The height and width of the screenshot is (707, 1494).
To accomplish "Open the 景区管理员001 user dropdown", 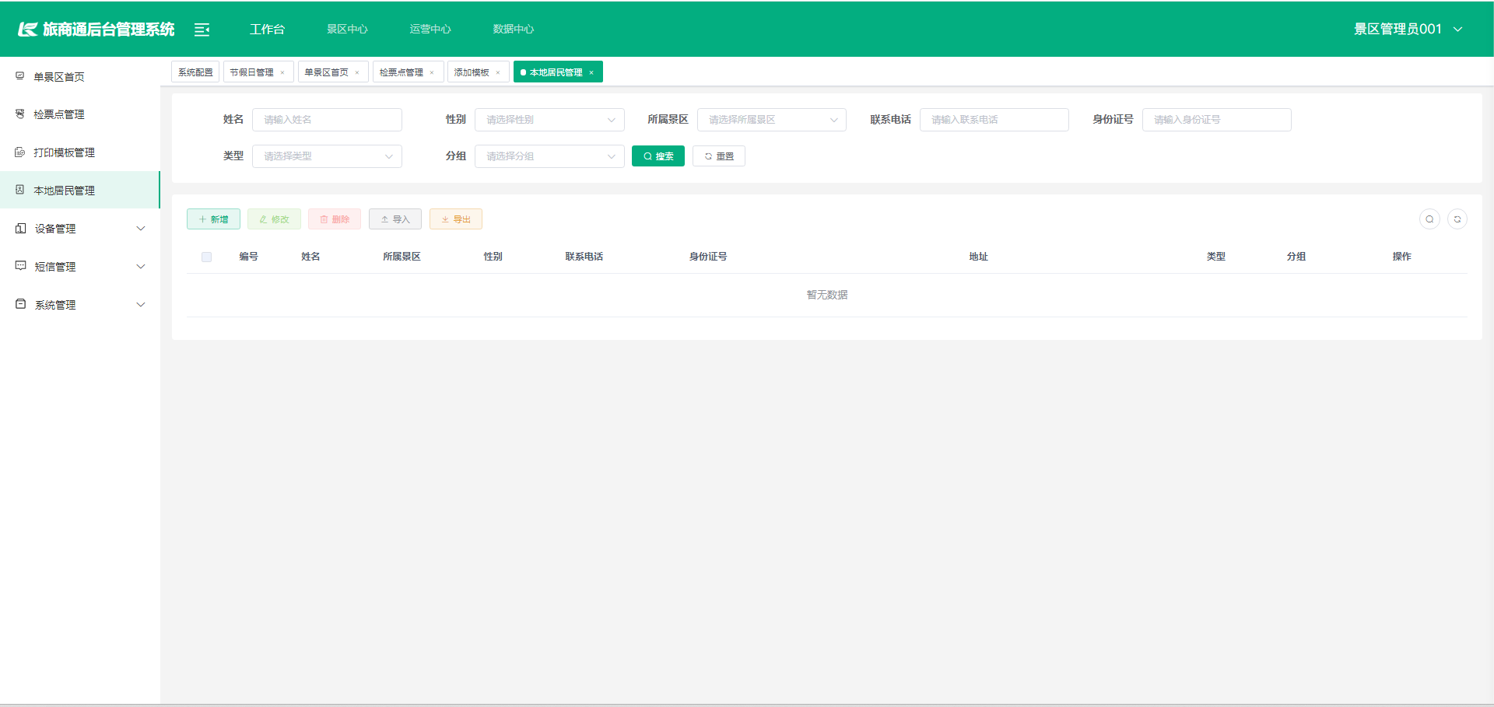I will pyautogui.click(x=1408, y=29).
